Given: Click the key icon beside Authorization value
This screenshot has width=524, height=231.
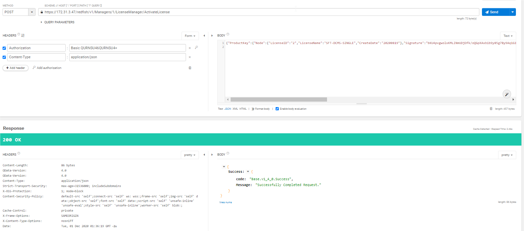Looking at the screenshot, I should pos(196,48).
